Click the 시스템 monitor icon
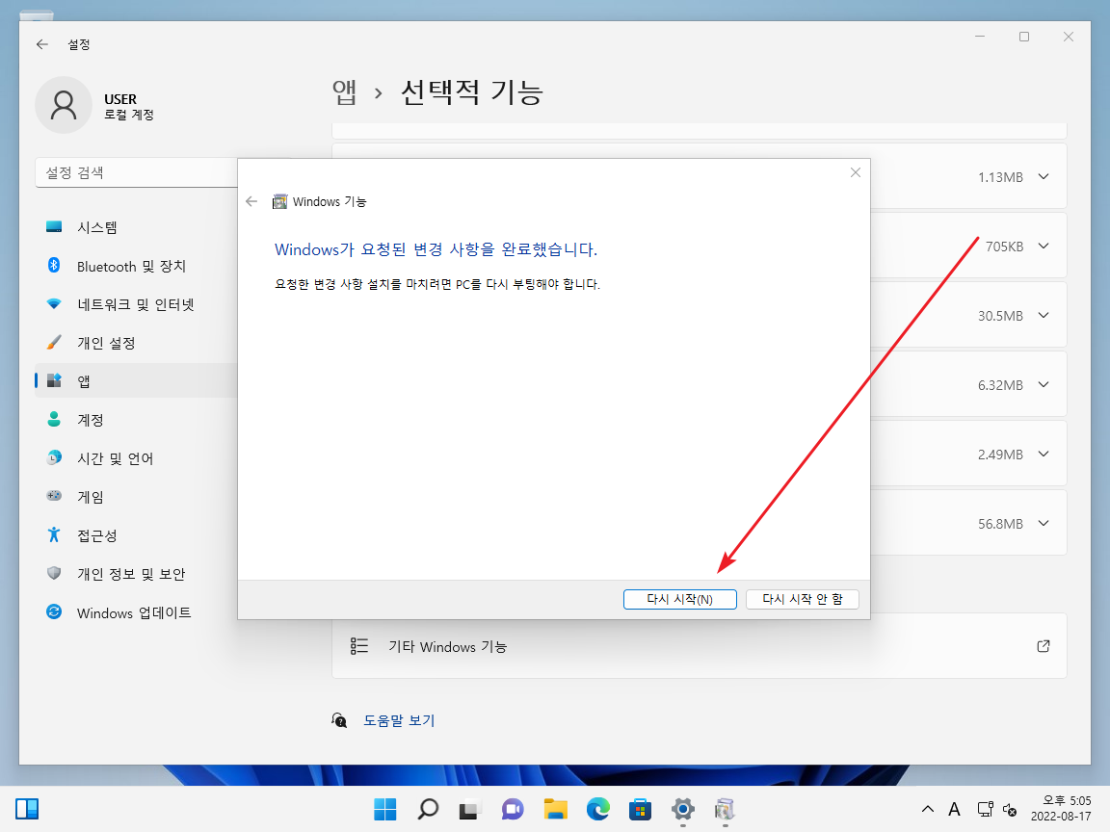Screen dimensions: 1110x832 click(54, 226)
